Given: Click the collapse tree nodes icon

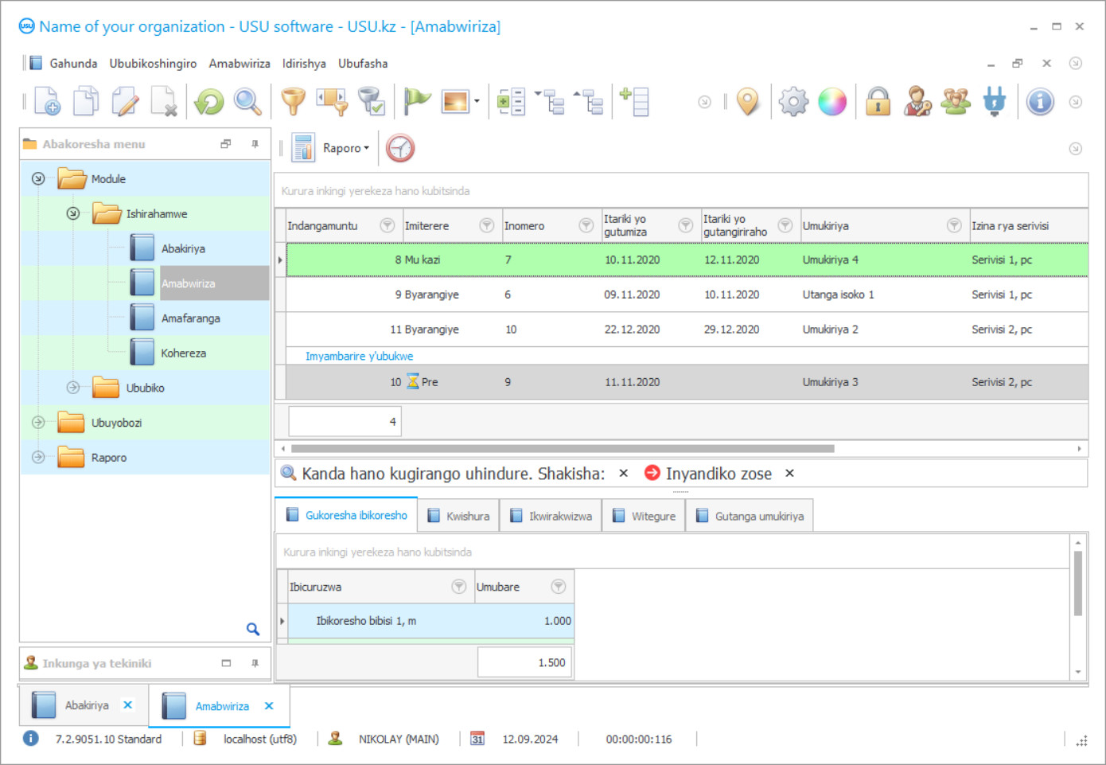Looking at the screenshot, I should pyautogui.click(x=589, y=102).
